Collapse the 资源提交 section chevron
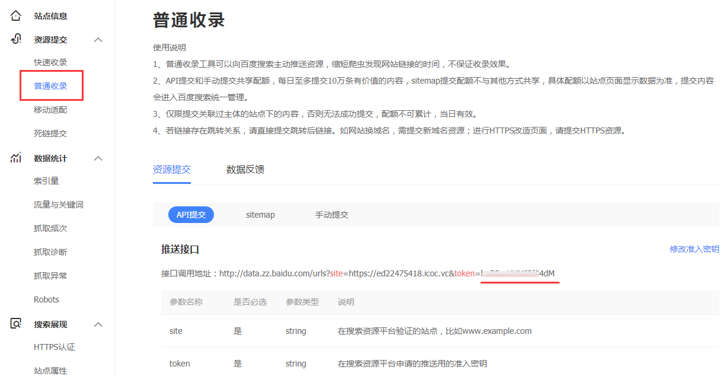726x376 pixels. 98,40
